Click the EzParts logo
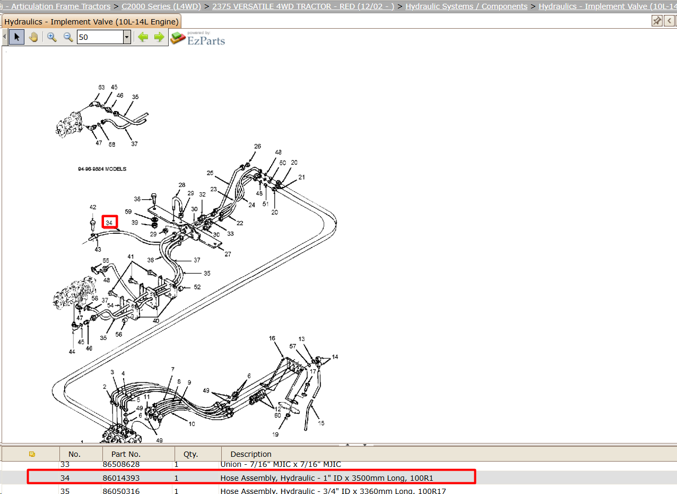Image resolution: width=677 pixels, height=494 pixels. point(198,38)
